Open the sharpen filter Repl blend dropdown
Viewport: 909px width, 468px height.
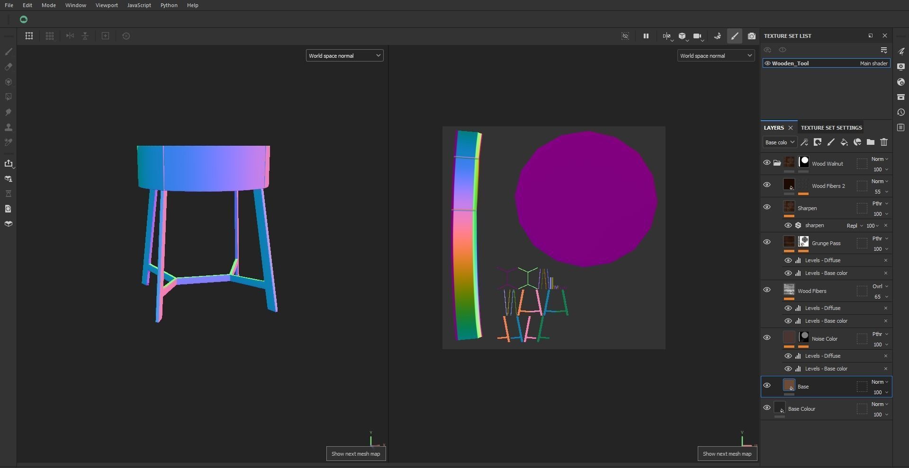tap(855, 226)
